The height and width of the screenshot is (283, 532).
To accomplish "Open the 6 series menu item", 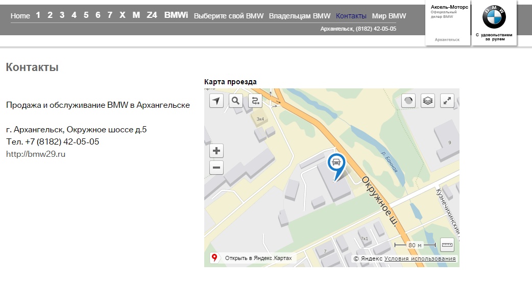I will 98,15.
